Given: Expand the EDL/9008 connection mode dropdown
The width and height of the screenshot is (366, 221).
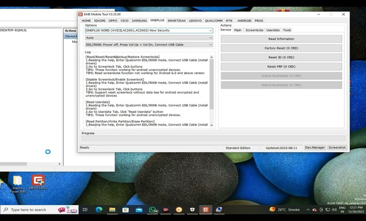Looking at the screenshot, I should 210,45.
